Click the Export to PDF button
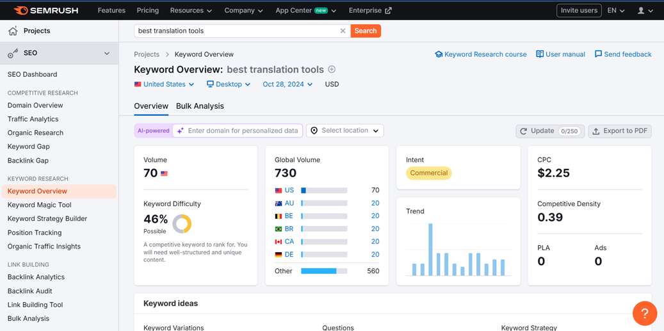This screenshot has width=664, height=331. [620, 131]
